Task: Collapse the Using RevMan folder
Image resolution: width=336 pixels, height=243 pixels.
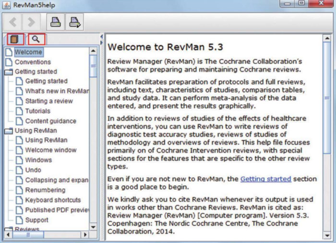Action: point(9,131)
